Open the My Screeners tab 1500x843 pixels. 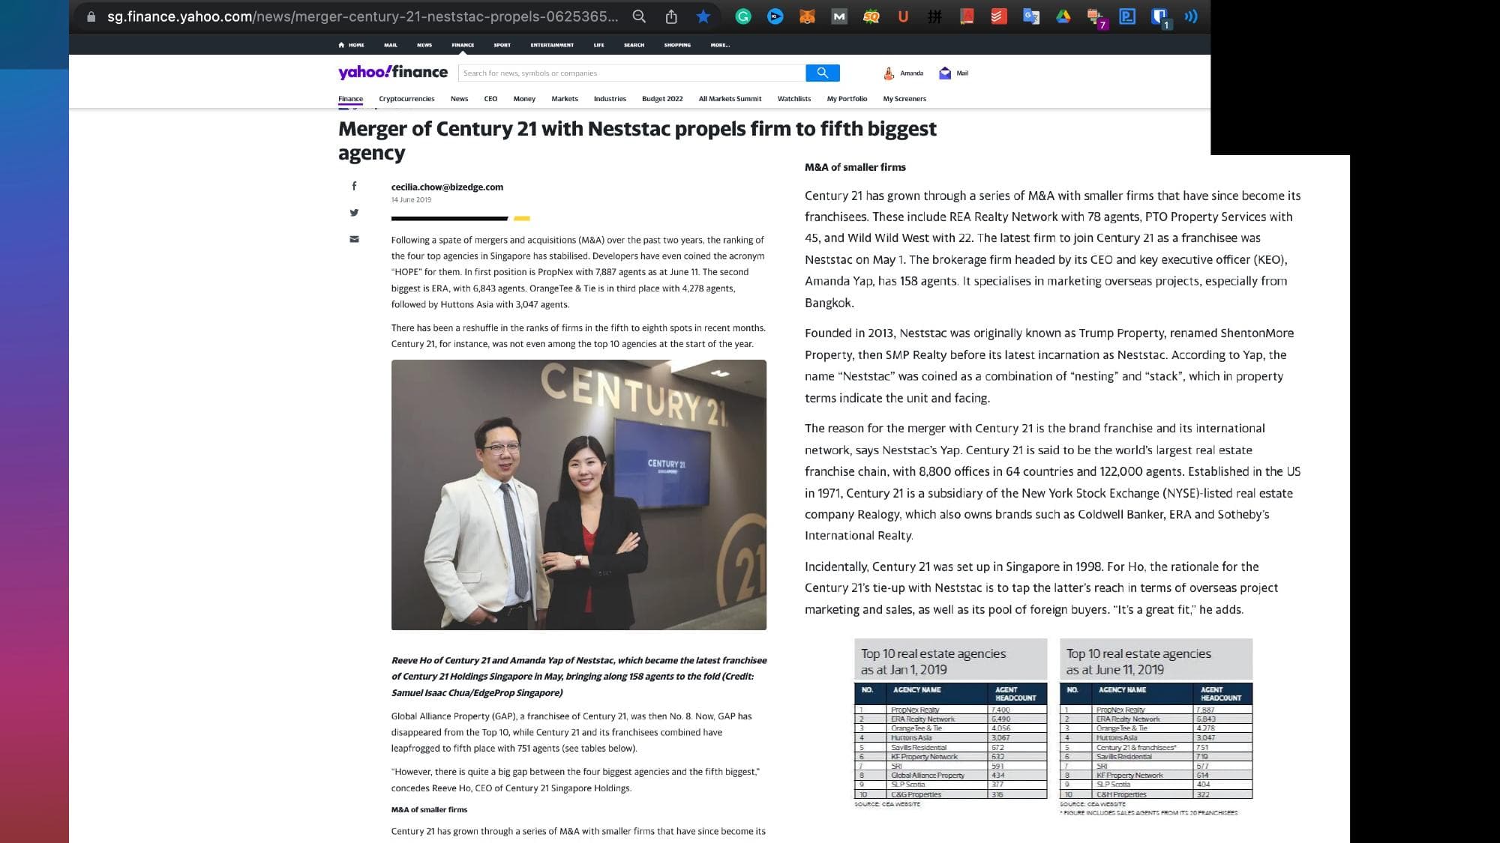(x=904, y=99)
